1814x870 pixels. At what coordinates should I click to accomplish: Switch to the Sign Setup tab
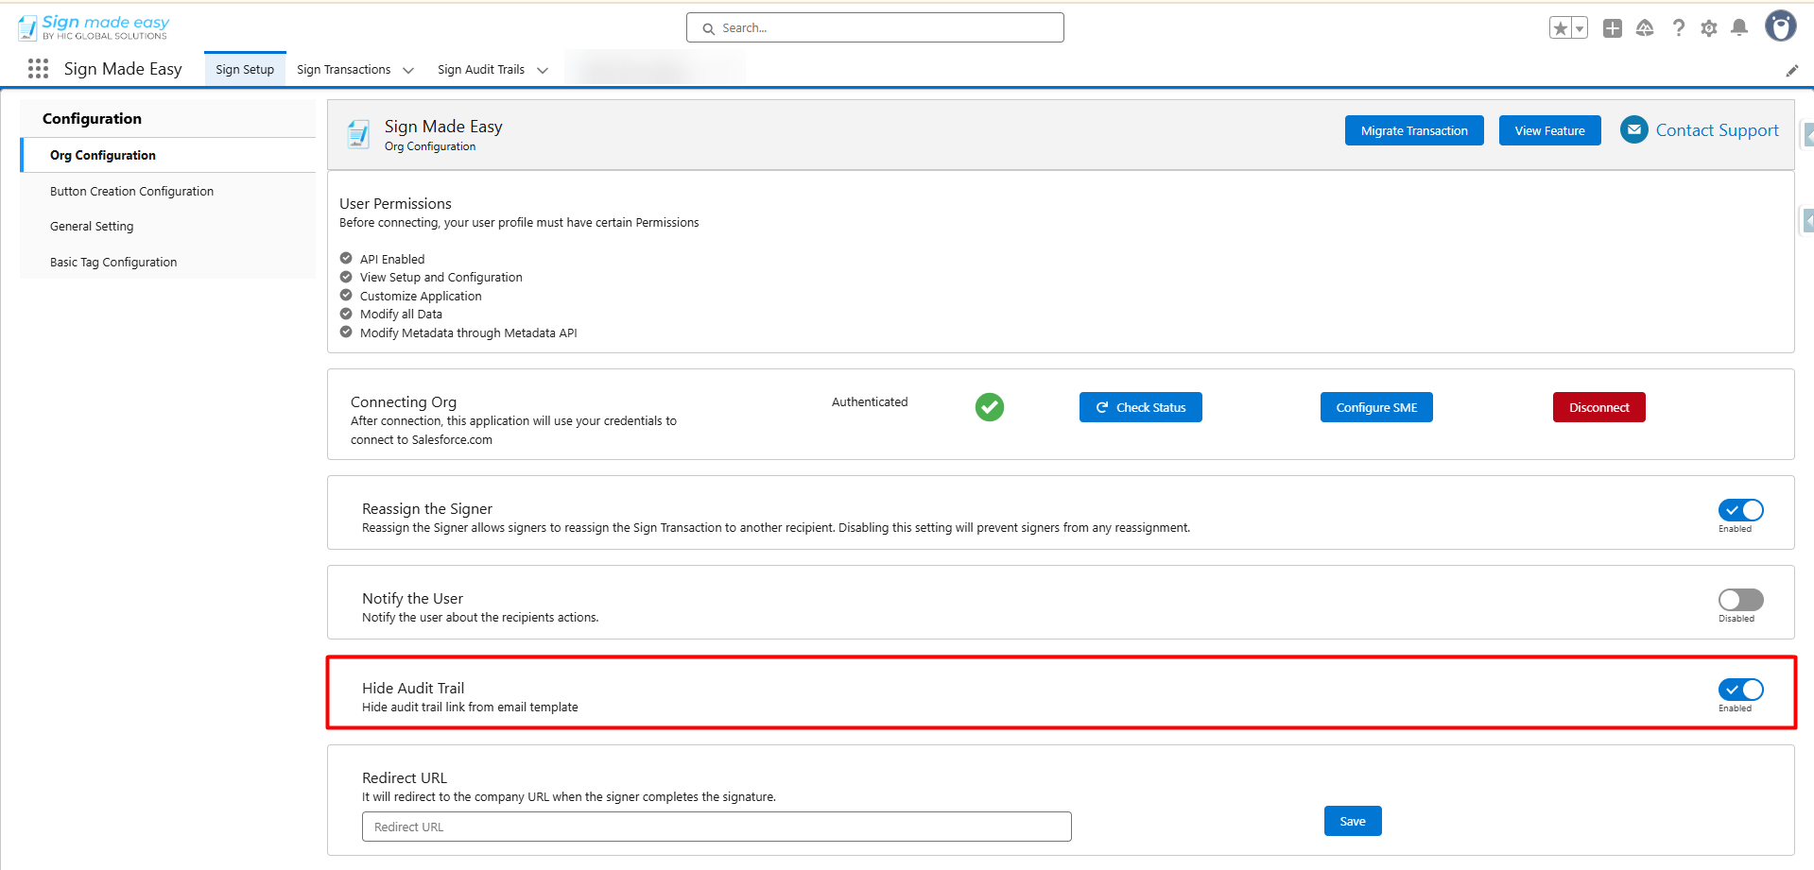[245, 70]
